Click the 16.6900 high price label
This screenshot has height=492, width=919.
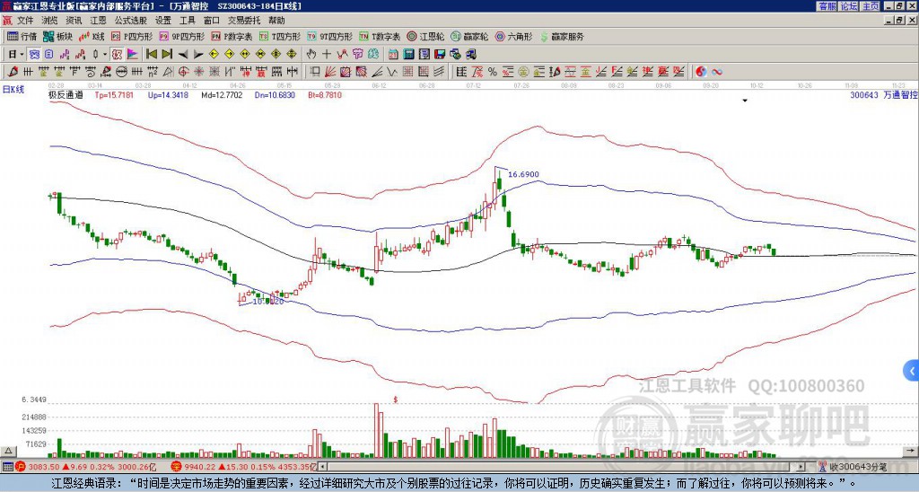coord(523,174)
